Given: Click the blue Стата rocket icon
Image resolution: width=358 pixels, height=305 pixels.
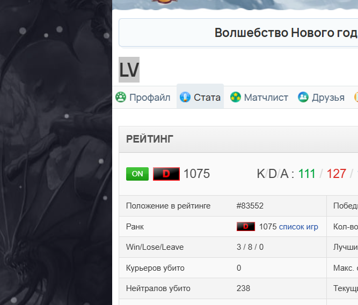Looking at the screenshot, I should [185, 97].
